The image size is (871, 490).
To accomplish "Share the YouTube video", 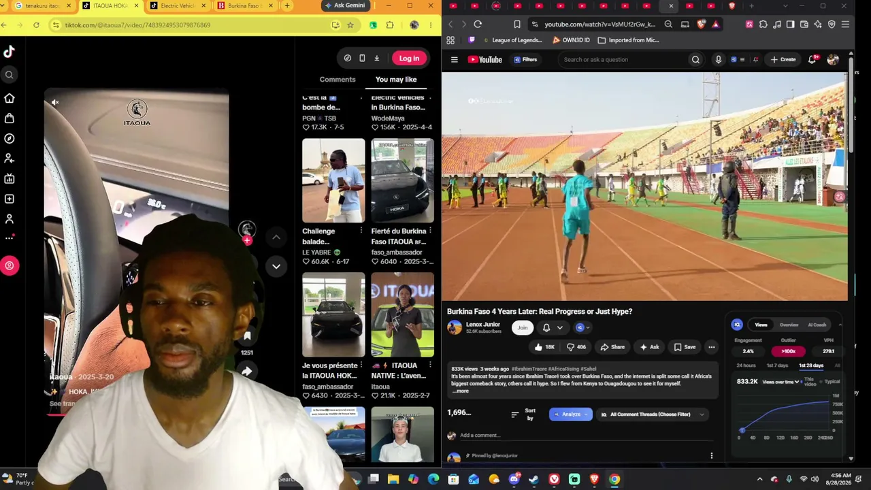I will click(x=612, y=347).
